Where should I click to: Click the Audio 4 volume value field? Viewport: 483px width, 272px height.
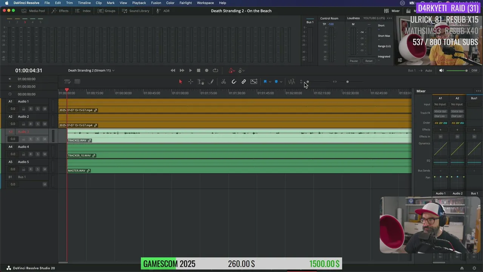point(13,154)
